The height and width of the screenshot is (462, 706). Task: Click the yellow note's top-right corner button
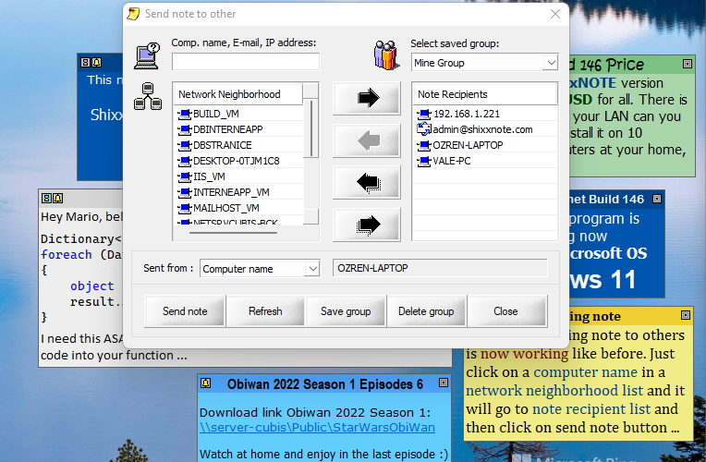[x=685, y=316]
